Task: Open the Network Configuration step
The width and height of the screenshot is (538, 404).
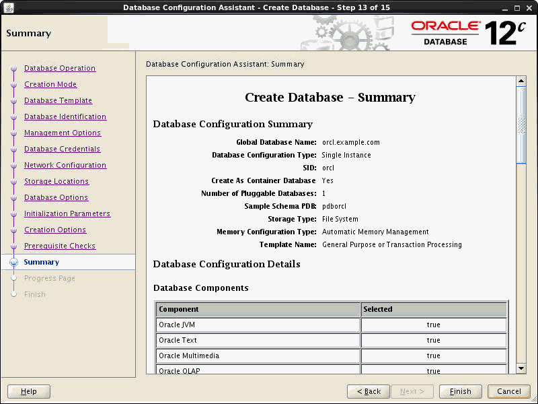Action: coord(65,165)
